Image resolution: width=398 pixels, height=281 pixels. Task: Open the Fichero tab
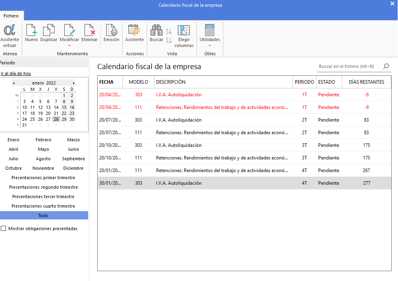(11, 16)
